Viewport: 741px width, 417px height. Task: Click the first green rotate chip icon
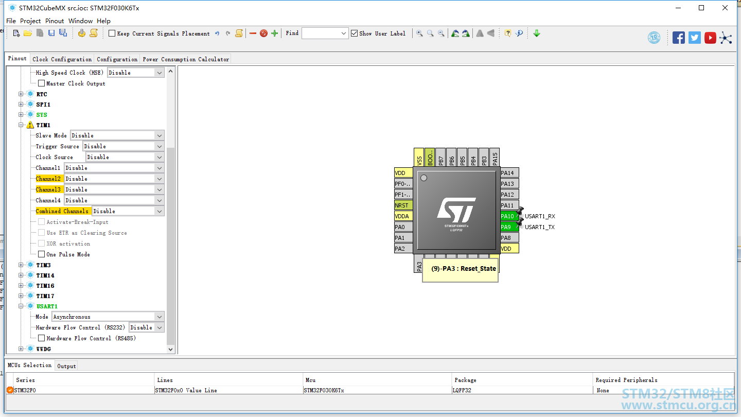pos(455,33)
